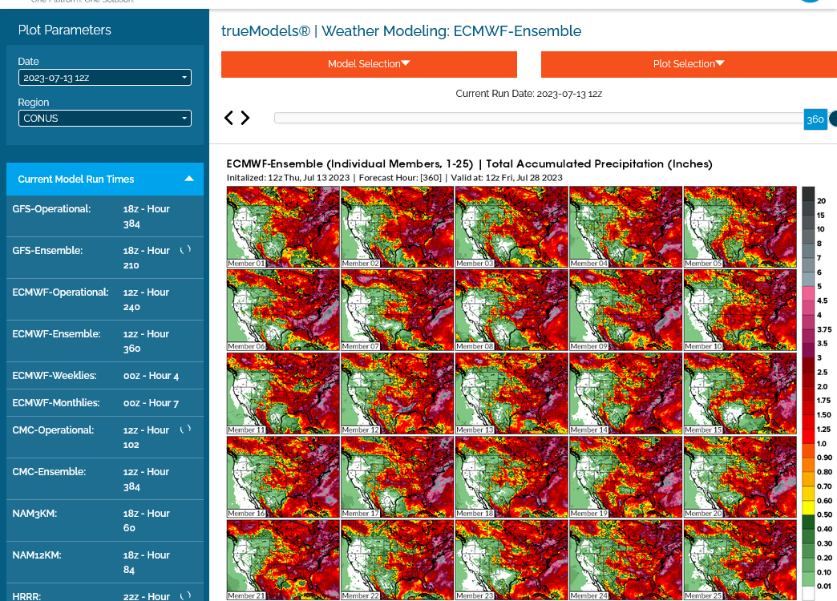The height and width of the screenshot is (601, 837).
Task: Click the Plot Parameters heading
Action: pos(65,30)
